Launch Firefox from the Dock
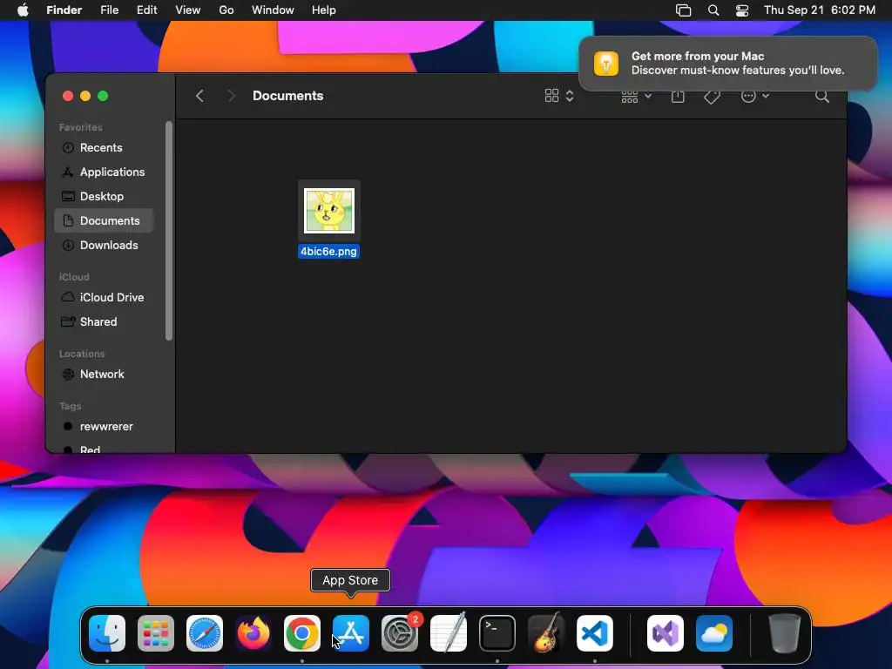892x669 pixels. [x=253, y=633]
